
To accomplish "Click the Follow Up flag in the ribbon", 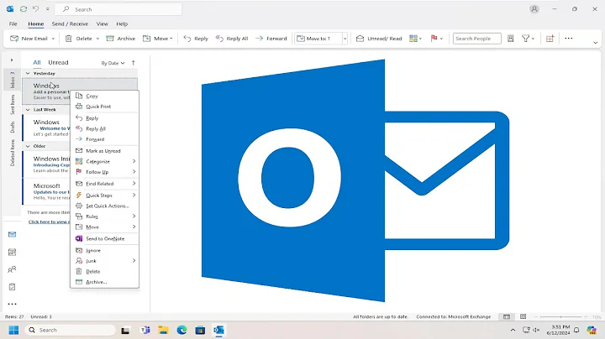I will click(434, 38).
